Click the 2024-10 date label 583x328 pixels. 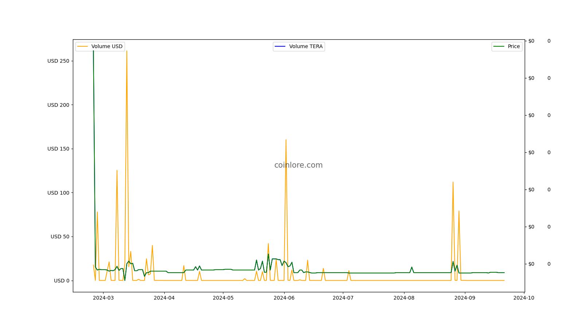coord(524,298)
